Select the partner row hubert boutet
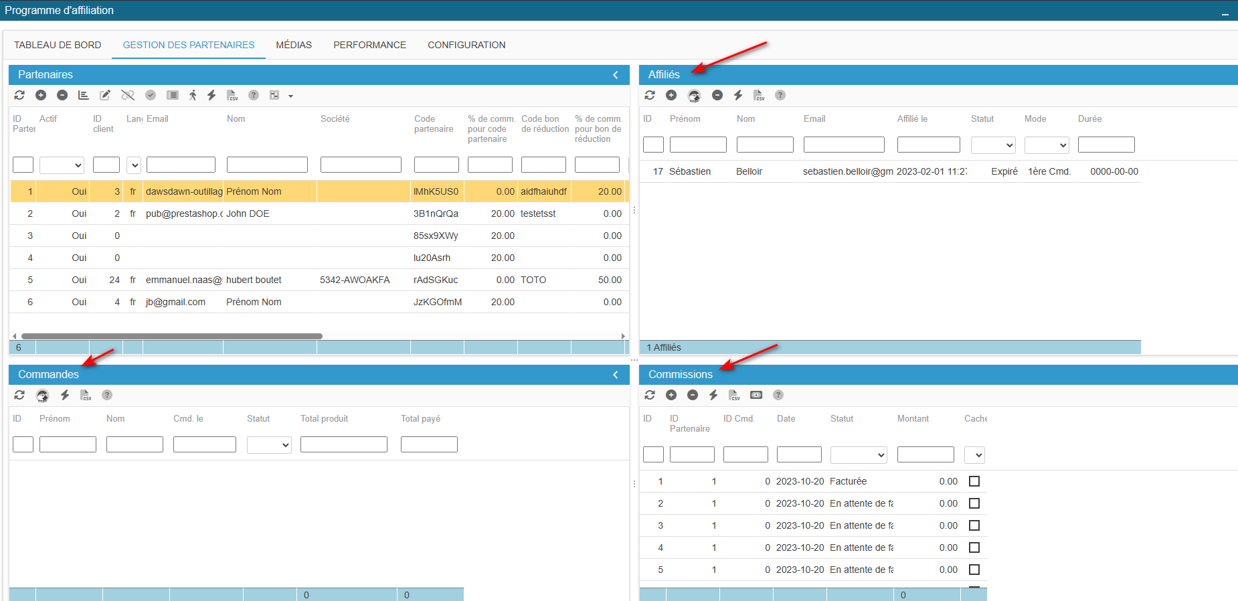 coord(319,280)
